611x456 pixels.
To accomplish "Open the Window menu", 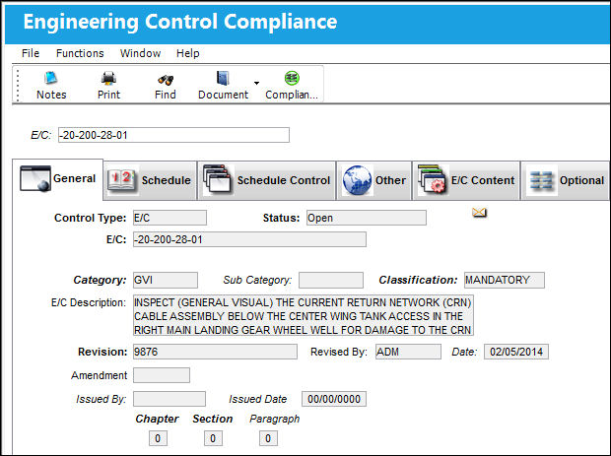I will coord(140,53).
